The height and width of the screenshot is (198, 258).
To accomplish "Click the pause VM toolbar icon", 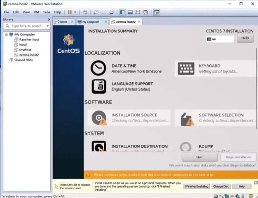I will tap(69, 12).
